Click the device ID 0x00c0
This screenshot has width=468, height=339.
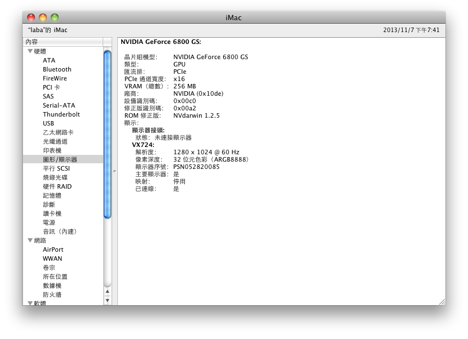click(185, 101)
